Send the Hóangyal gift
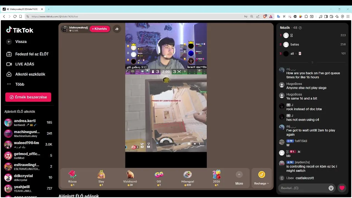Image resolution: width=352 pixels, height=198 pixels. point(188,178)
